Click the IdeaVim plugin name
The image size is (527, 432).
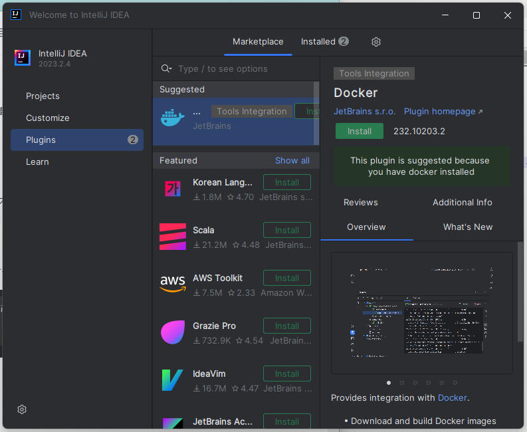(x=209, y=374)
